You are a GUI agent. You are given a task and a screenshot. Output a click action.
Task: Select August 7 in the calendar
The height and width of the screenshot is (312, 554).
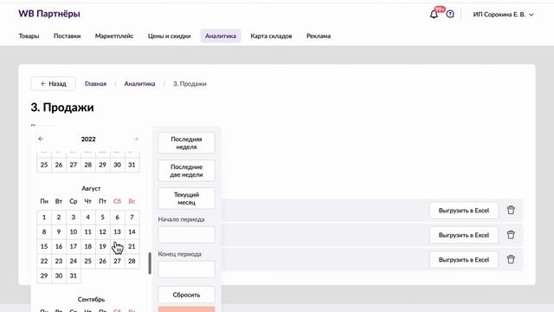coord(132,218)
